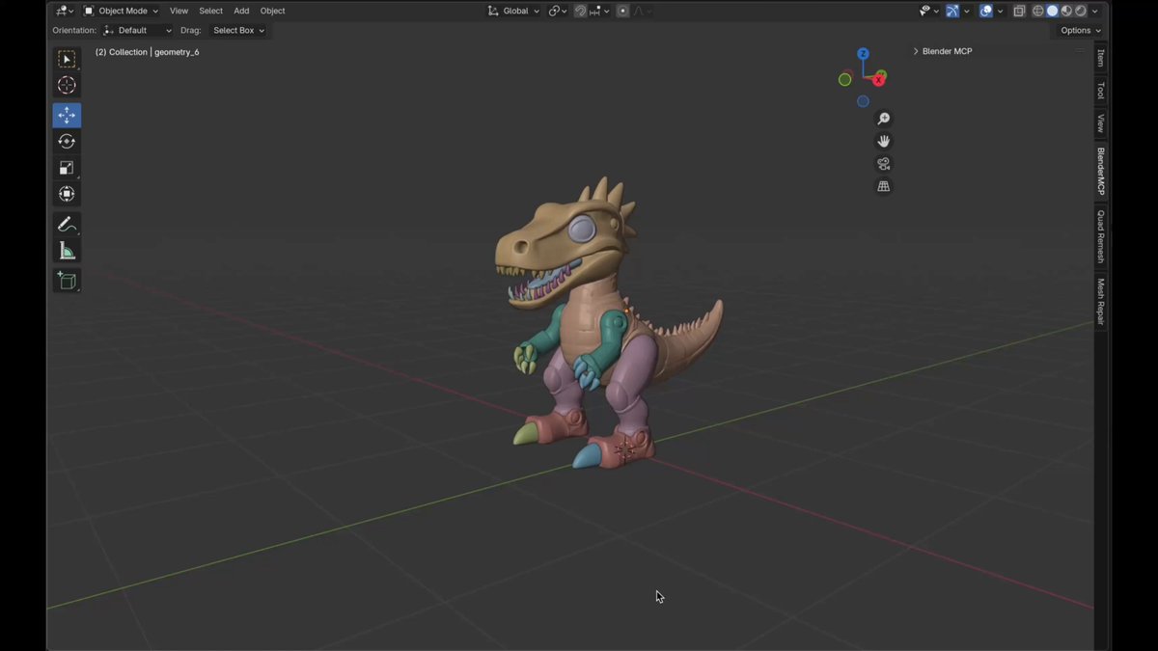Open the editor type selector icon
The image size is (1158, 651).
66,11
